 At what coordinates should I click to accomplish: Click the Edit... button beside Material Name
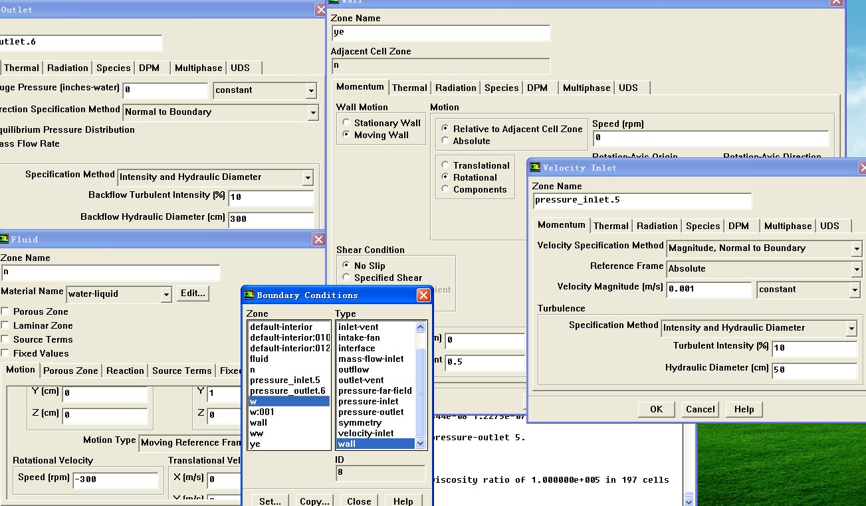pyautogui.click(x=193, y=293)
